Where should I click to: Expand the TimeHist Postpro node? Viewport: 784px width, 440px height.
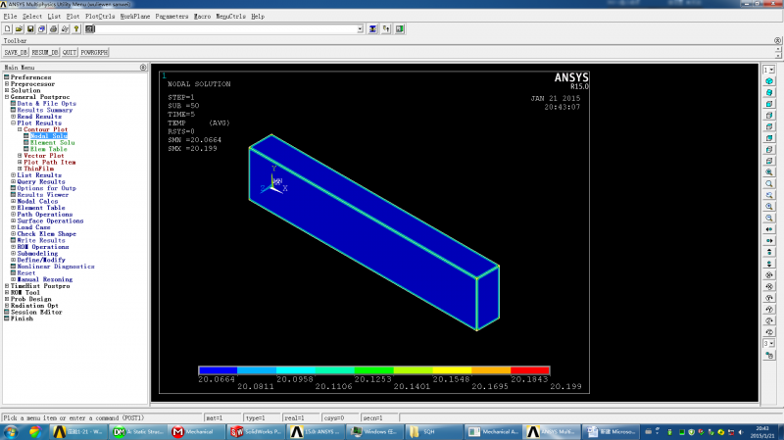tap(7, 286)
